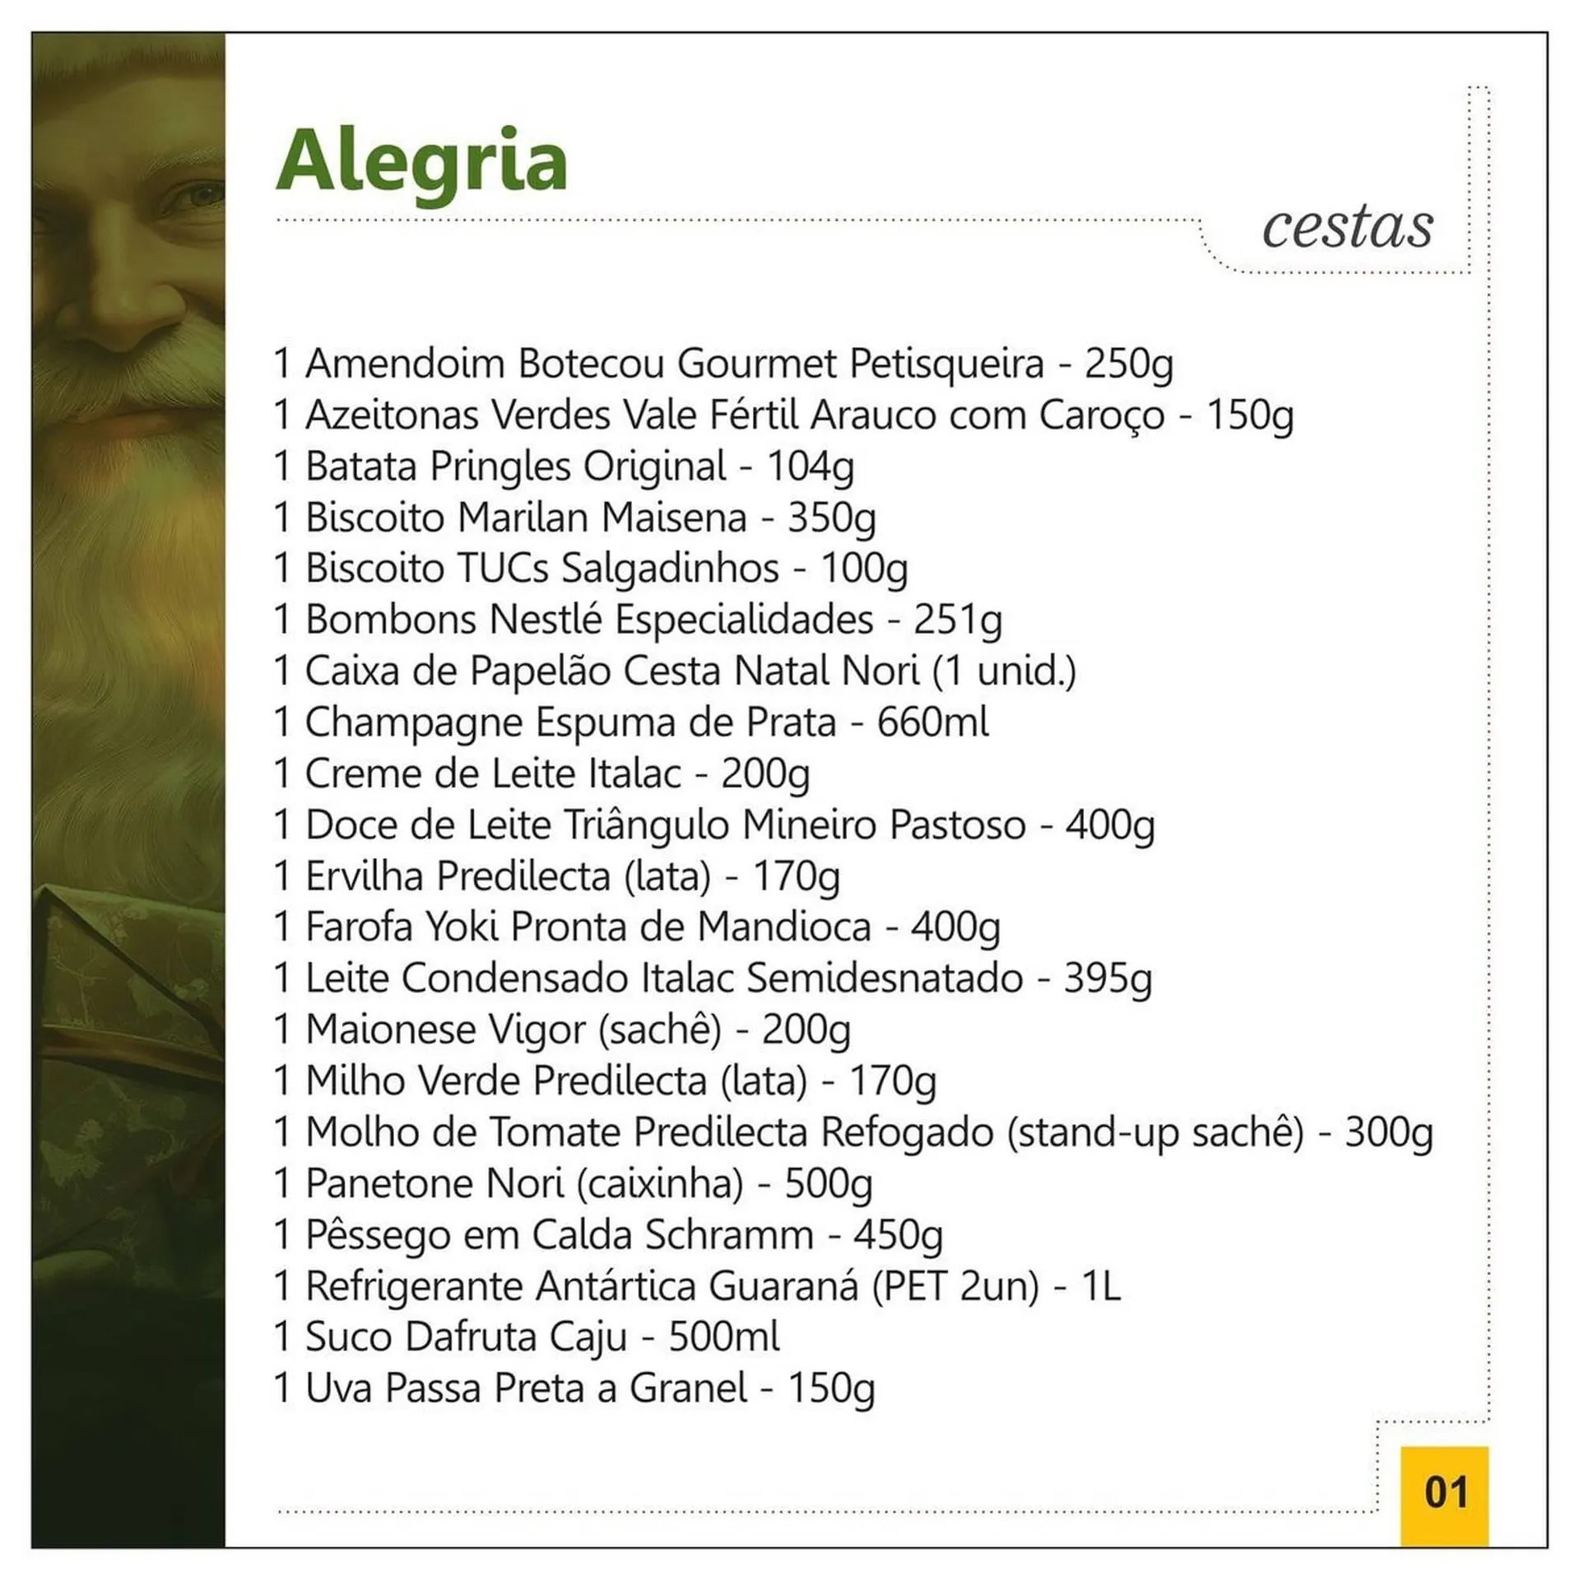The height and width of the screenshot is (1580, 1580).
Task: Select the Refrigerante Antártica Guaraná line
Action: [696, 1285]
